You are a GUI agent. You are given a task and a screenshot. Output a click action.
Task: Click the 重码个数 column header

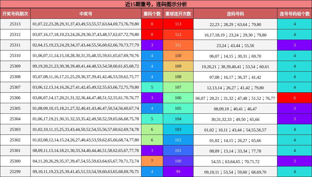pos(152,13)
